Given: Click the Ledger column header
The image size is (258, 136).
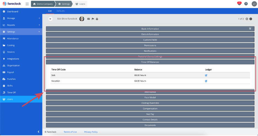Looking at the screenshot, I should point(208,70).
